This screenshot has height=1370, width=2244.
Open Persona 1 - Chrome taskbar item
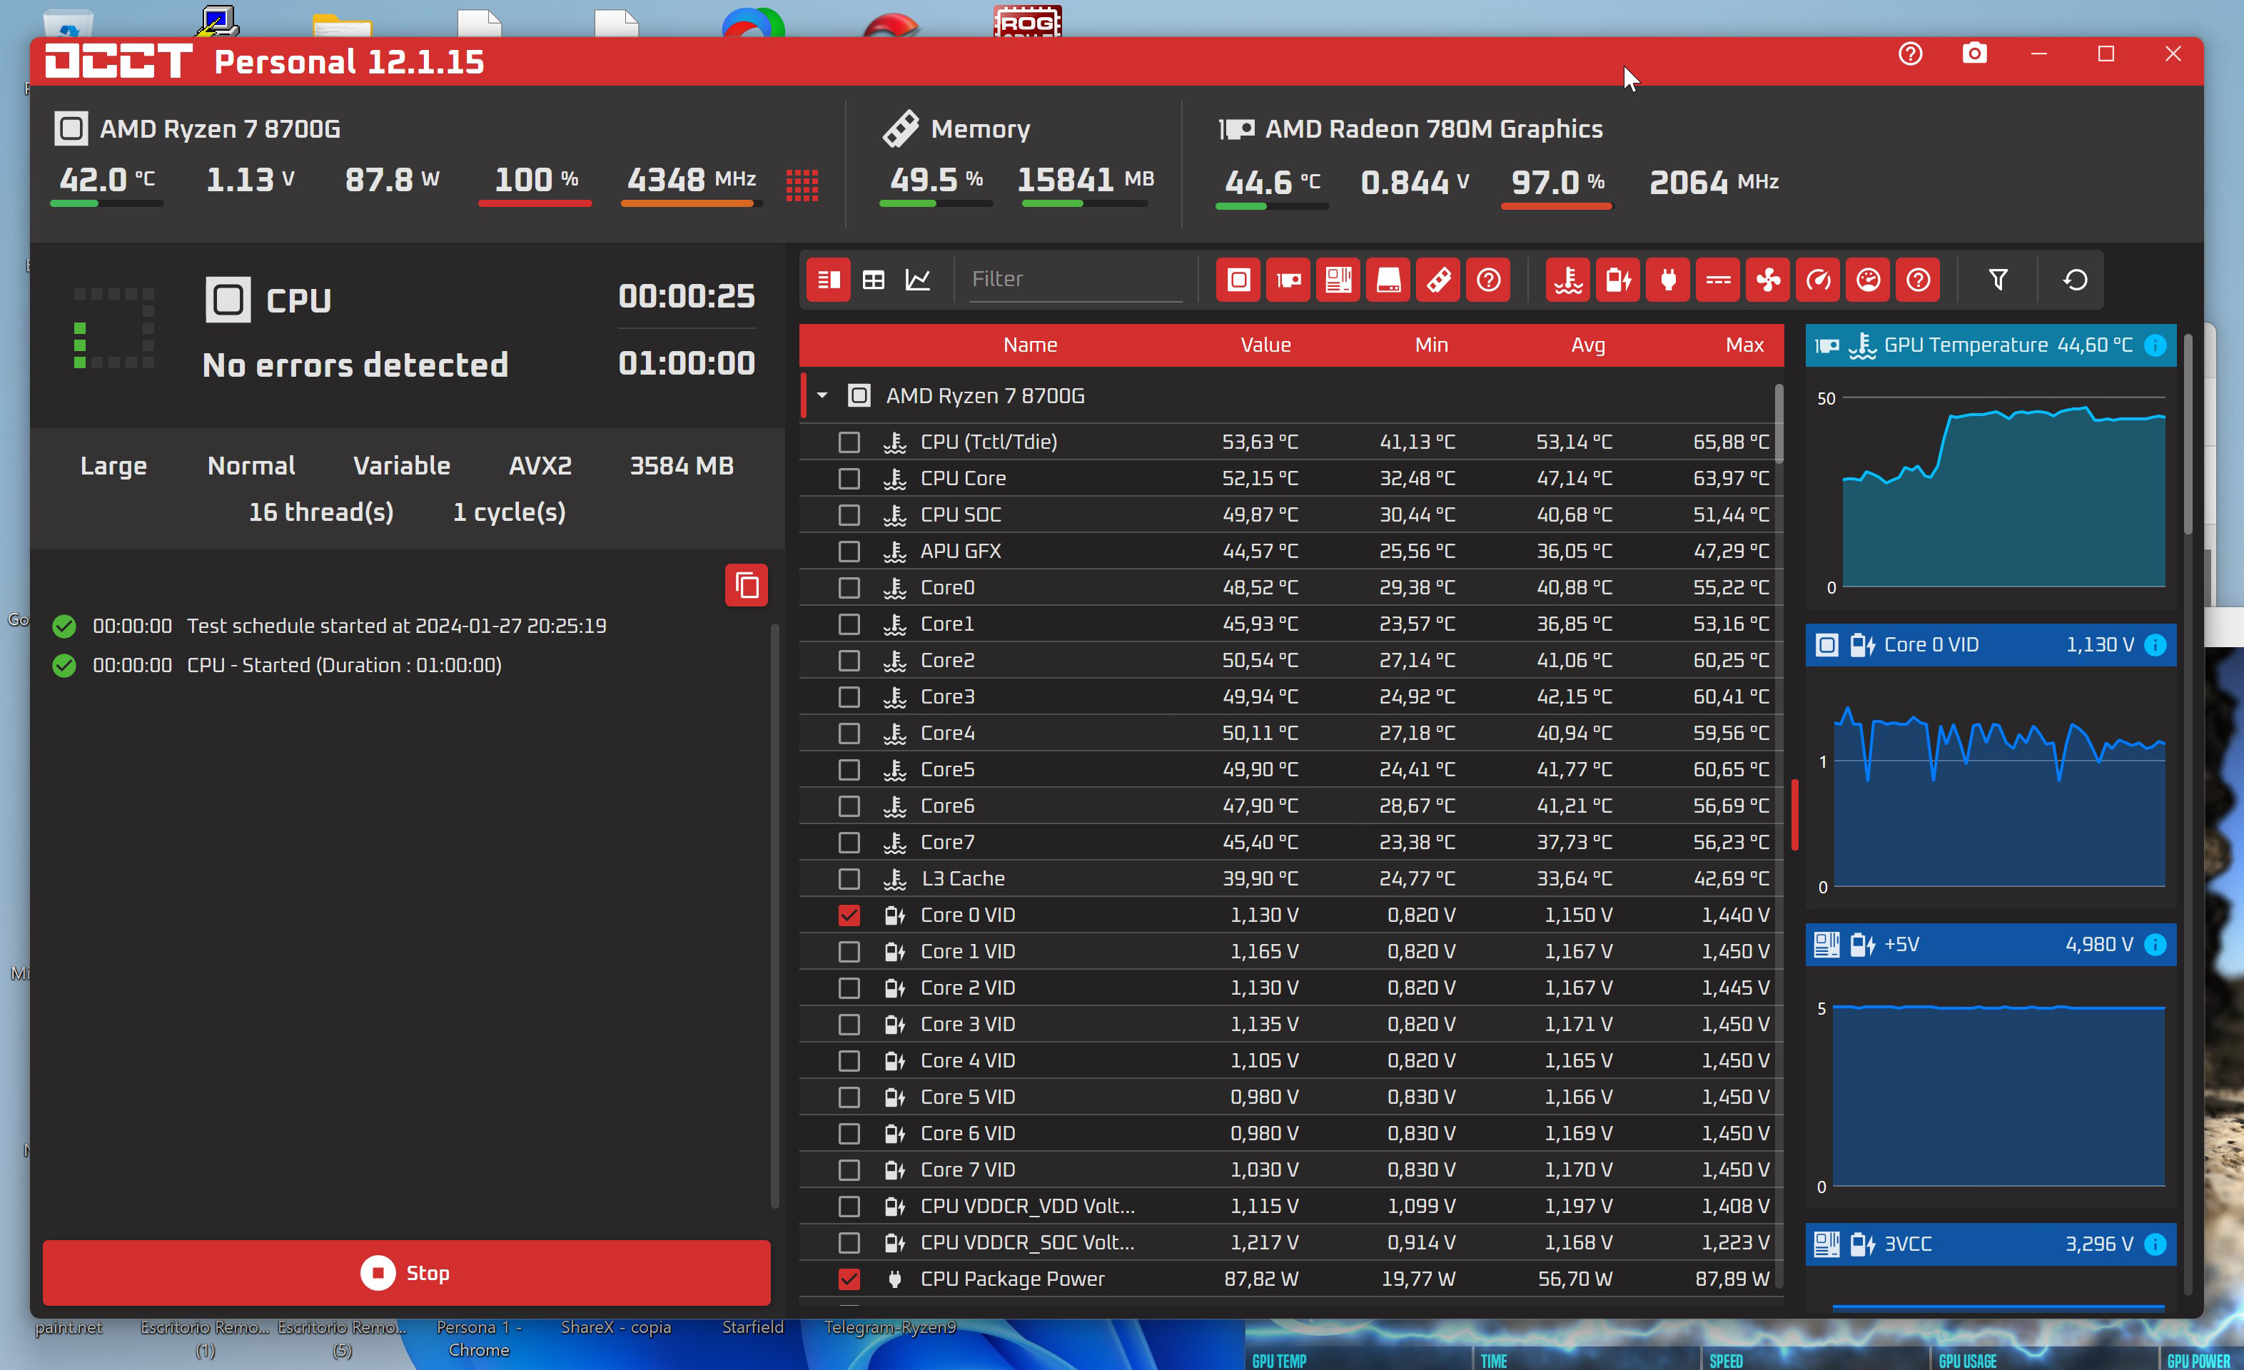(x=479, y=1338)
